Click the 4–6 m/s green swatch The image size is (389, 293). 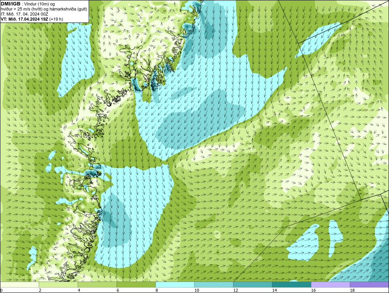coord(97,284)
